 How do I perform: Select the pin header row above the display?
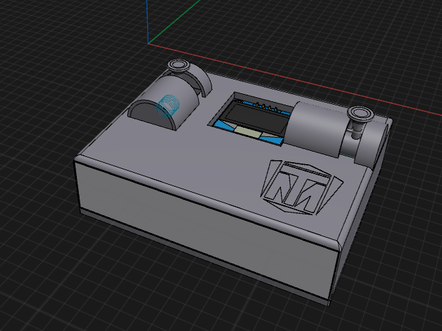click(265, 105)
